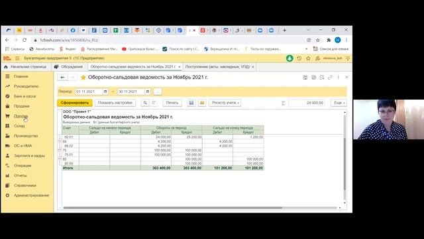Open the calendar for start date 01.11.2021
Image resolution: width=424 pixels, height=239 pixels.
[x=105, y=92]
